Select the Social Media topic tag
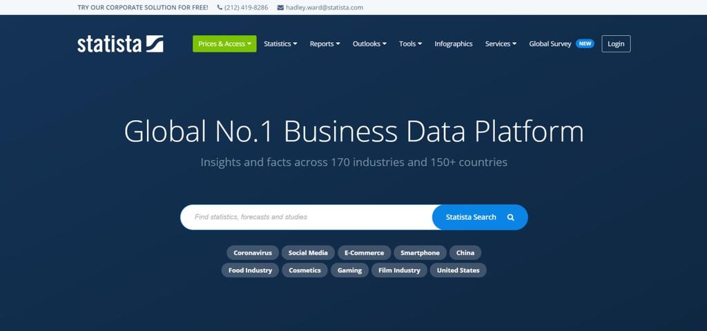Viewport: 707px width, 331px height. [x=308, y=252]
